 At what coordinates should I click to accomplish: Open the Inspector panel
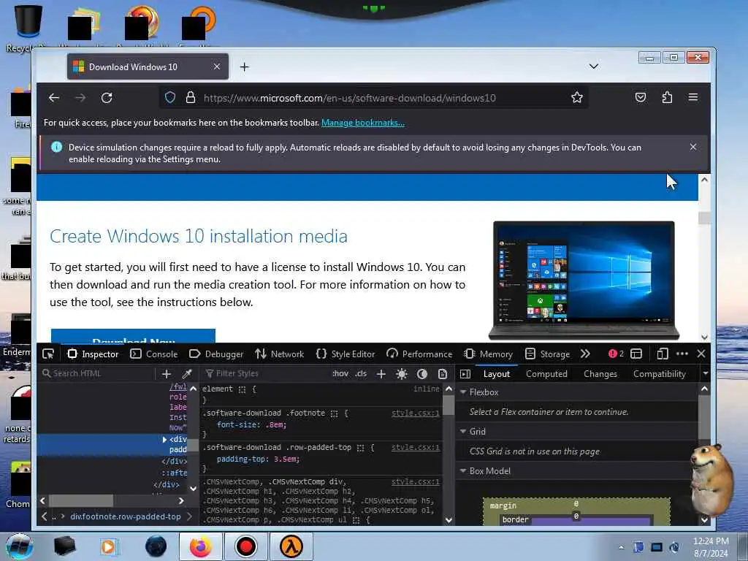click(x=93, y=354)
